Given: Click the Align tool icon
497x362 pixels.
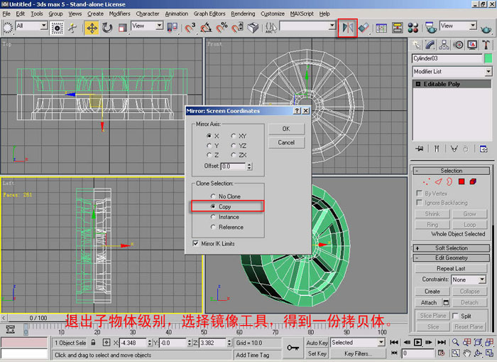Looking at the screenshot, I should coord(364,28).
